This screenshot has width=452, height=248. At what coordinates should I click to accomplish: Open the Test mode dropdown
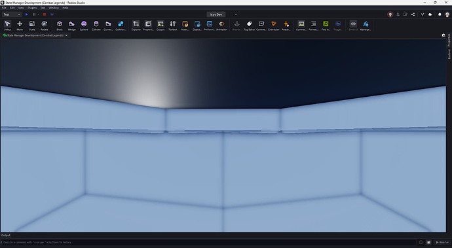coord(12,14)
